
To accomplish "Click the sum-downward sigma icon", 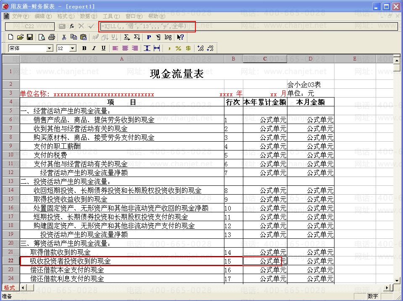I will pyautogui.click(x=137, y=37).
